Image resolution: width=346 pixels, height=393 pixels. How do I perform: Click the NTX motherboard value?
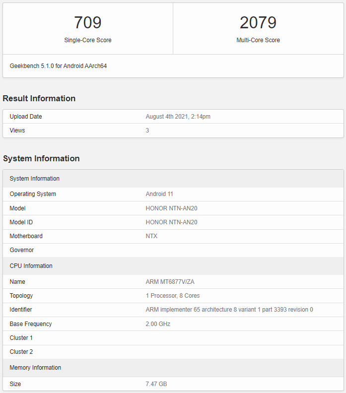(x=151, y=236)
